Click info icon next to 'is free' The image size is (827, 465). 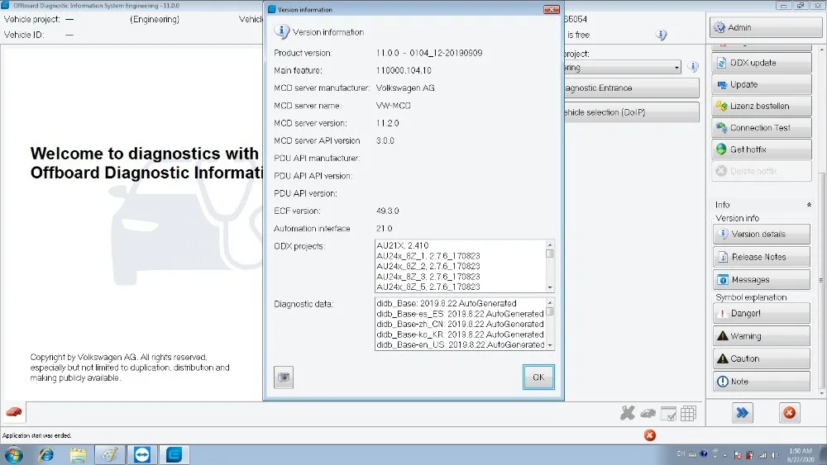pyautogui.click(x=661, y=35)
